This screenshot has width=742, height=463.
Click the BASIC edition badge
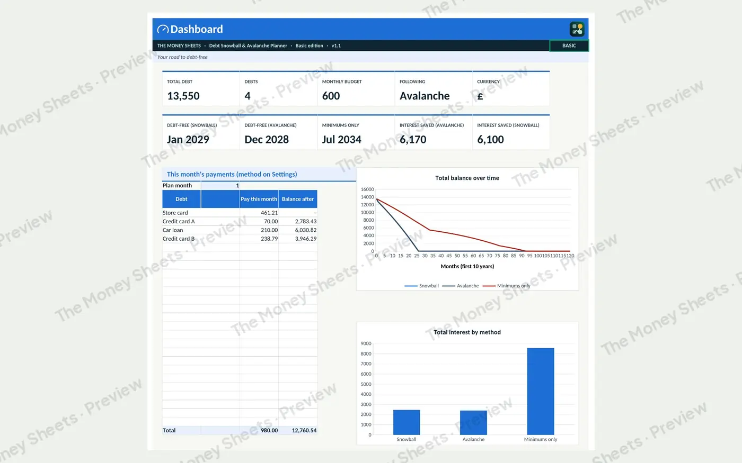click(569, 46)
